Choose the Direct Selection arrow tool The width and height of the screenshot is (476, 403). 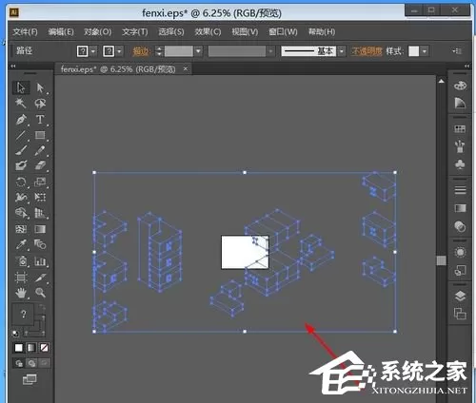coord(40,87)
